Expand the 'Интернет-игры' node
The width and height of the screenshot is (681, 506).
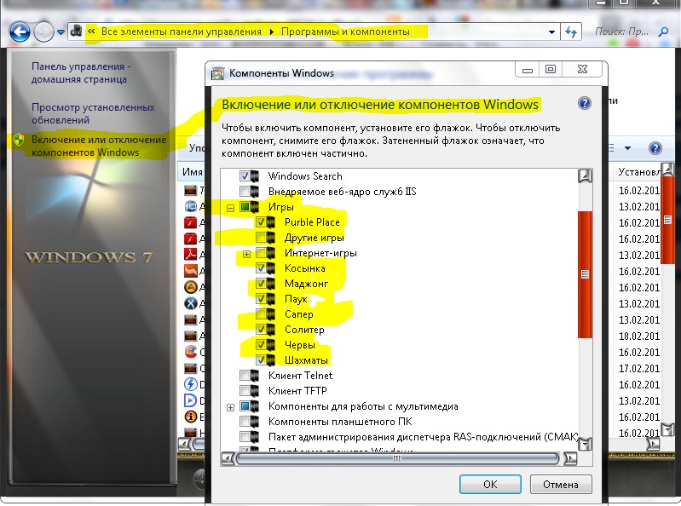tap(246, 254)
